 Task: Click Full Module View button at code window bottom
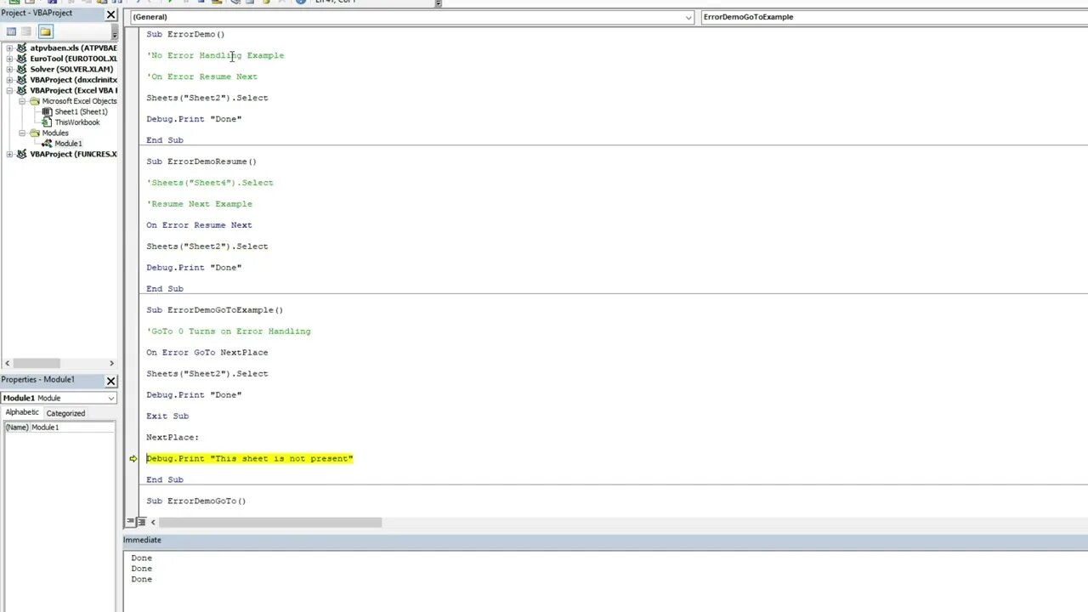[140, 522]
